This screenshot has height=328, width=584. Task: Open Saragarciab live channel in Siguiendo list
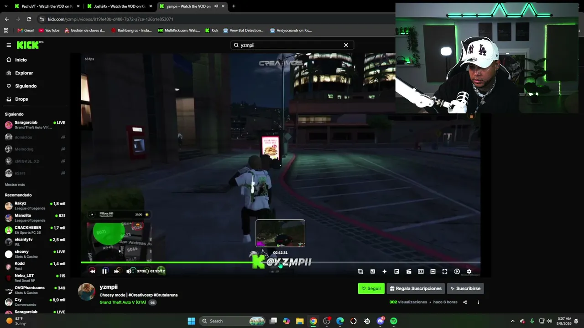click(35, 125)
